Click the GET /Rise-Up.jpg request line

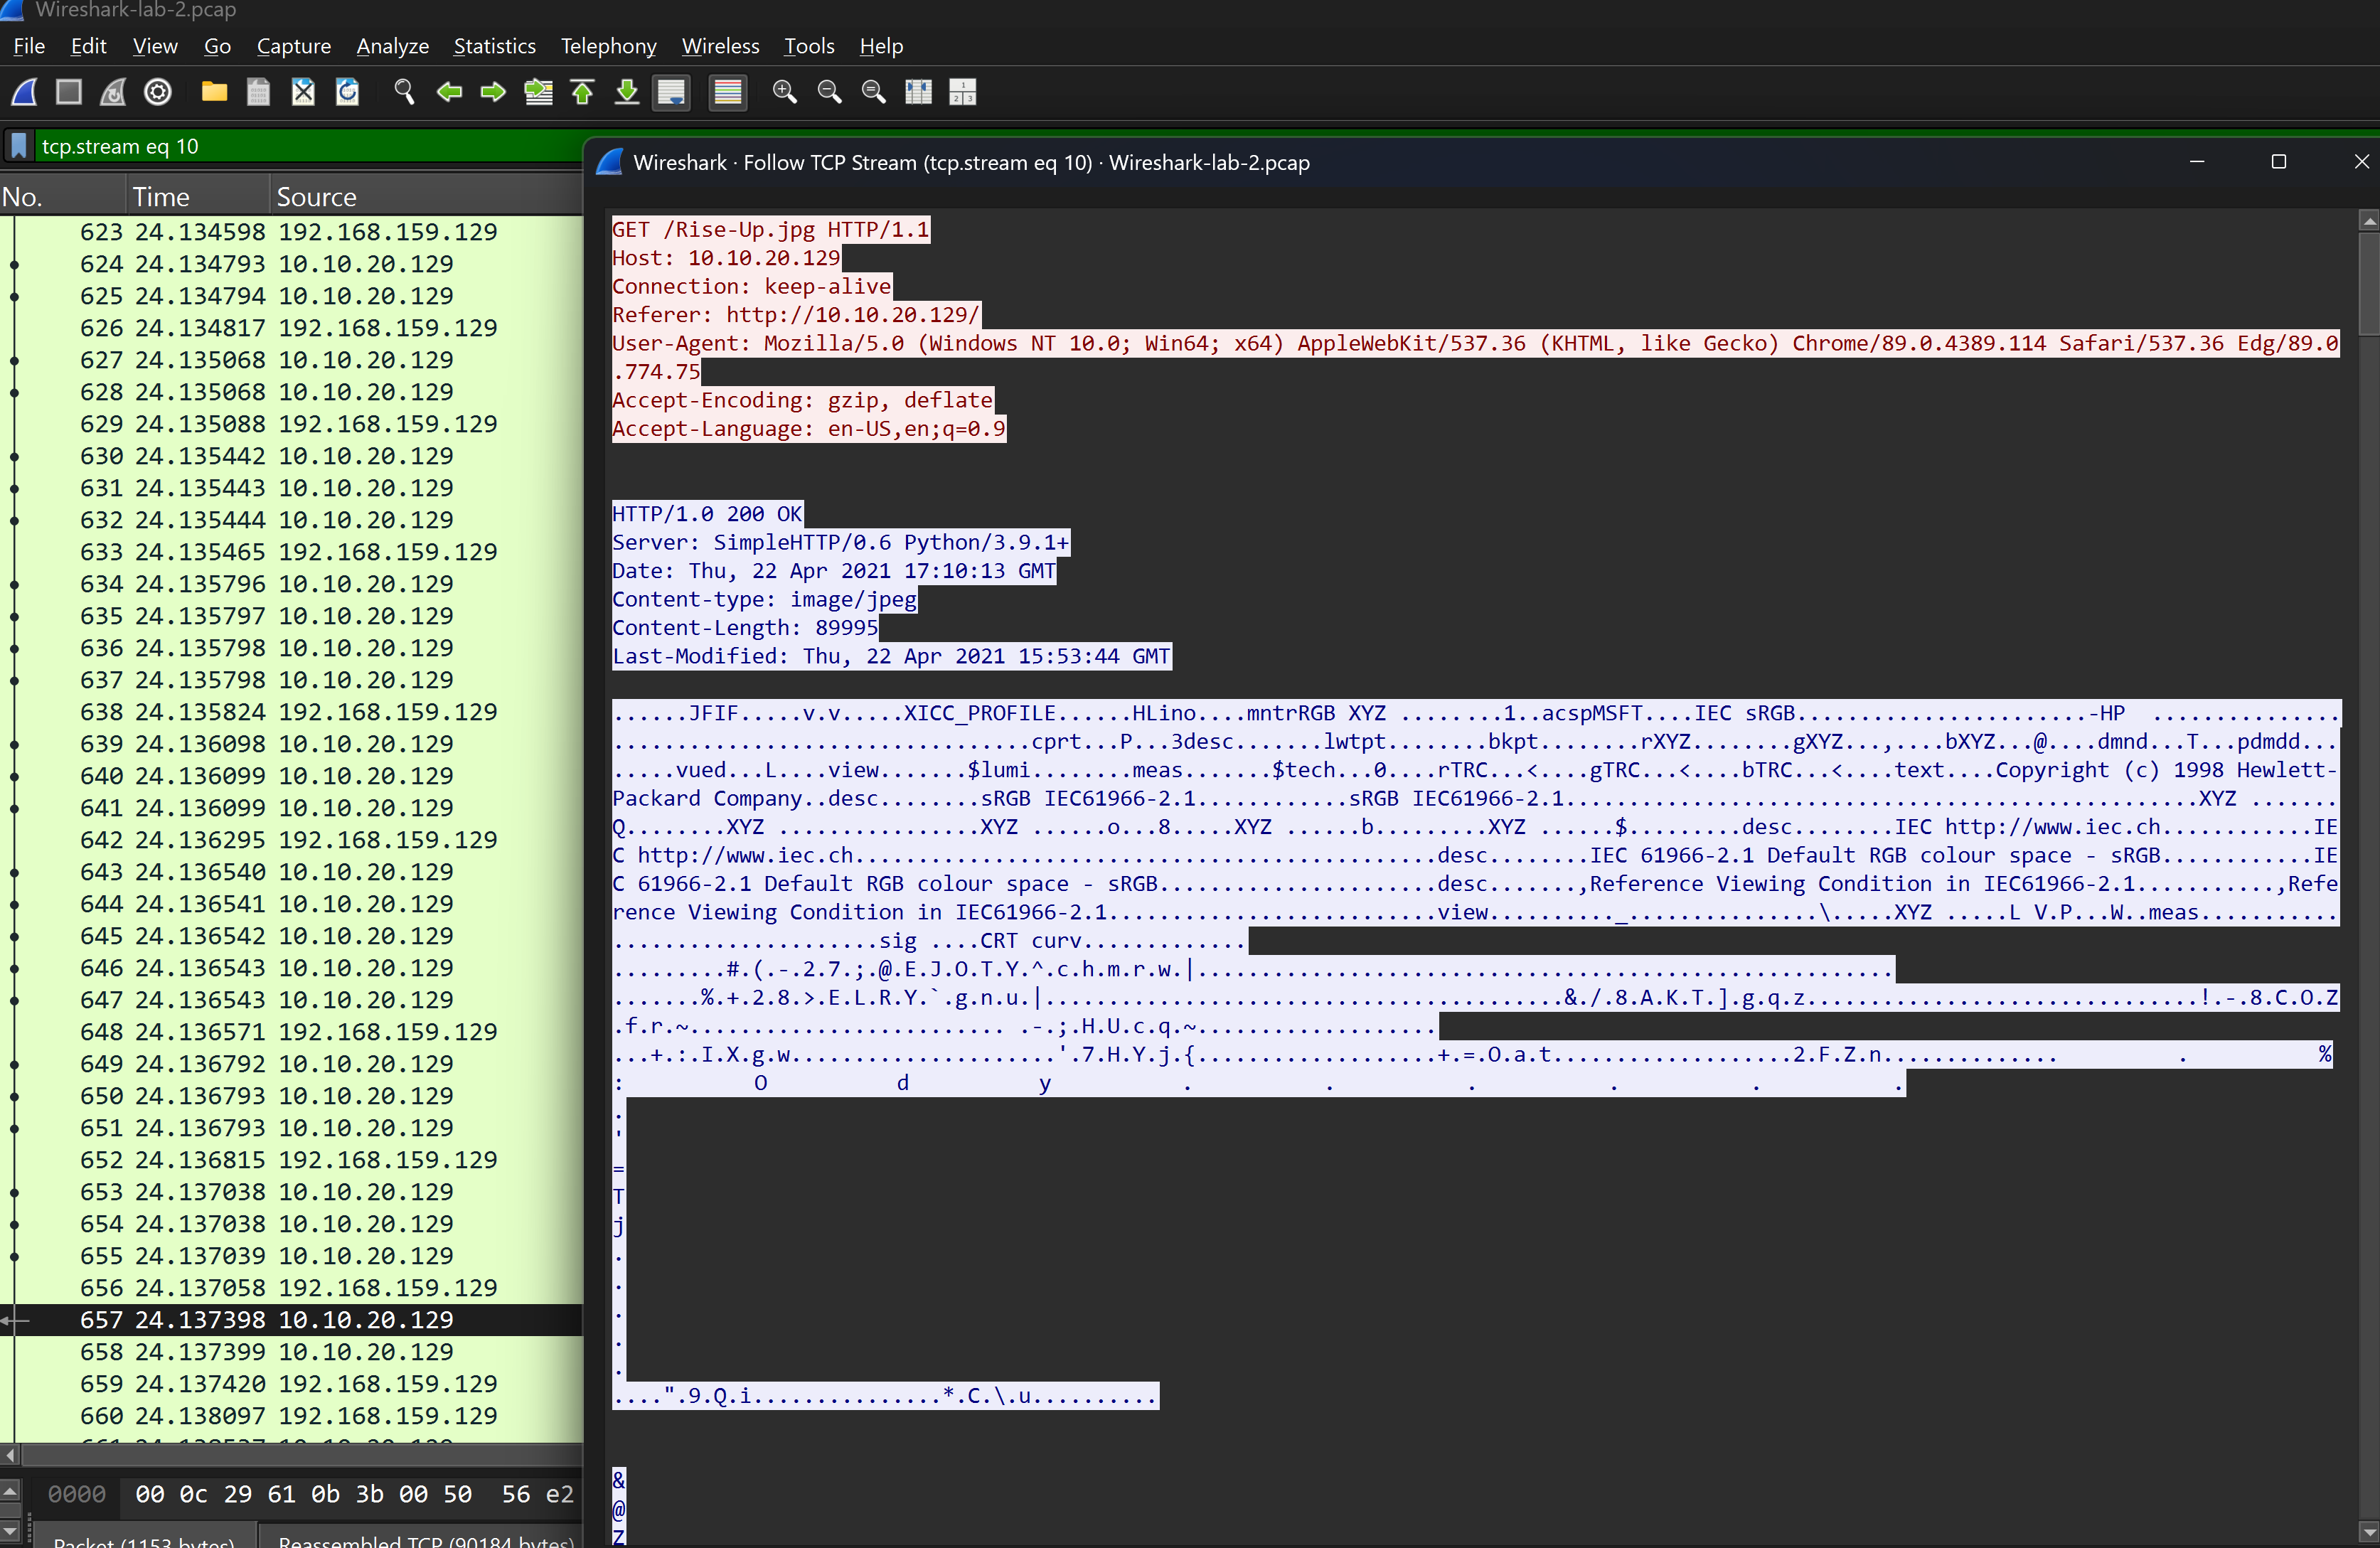pos(771,229)
